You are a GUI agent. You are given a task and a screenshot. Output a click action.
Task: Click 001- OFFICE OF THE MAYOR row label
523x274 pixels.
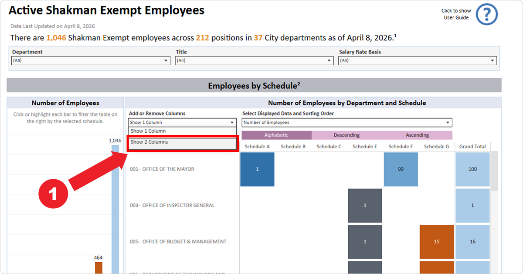click(x=162, y=169)
